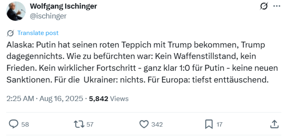Image resolution: width=288 pixels, height=136 pixels.
Task: Open the three-dot more options menu
Action: tap(277, 6)
